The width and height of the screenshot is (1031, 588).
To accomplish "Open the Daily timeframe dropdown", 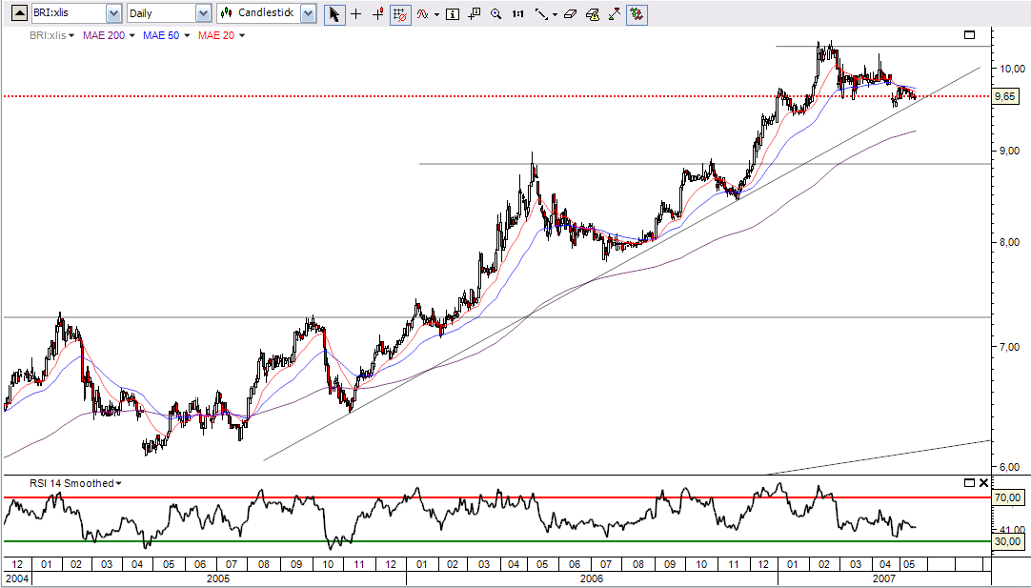I will point(204,13).
